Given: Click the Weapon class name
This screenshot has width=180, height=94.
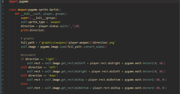Looking at the screenshot, I should [x=22, y=10].
